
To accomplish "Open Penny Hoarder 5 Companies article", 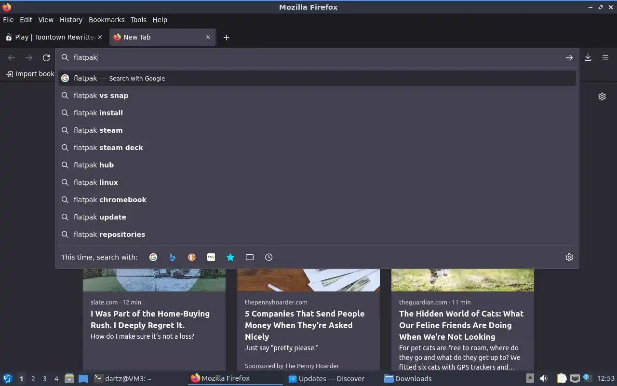I will coord(305,325).
